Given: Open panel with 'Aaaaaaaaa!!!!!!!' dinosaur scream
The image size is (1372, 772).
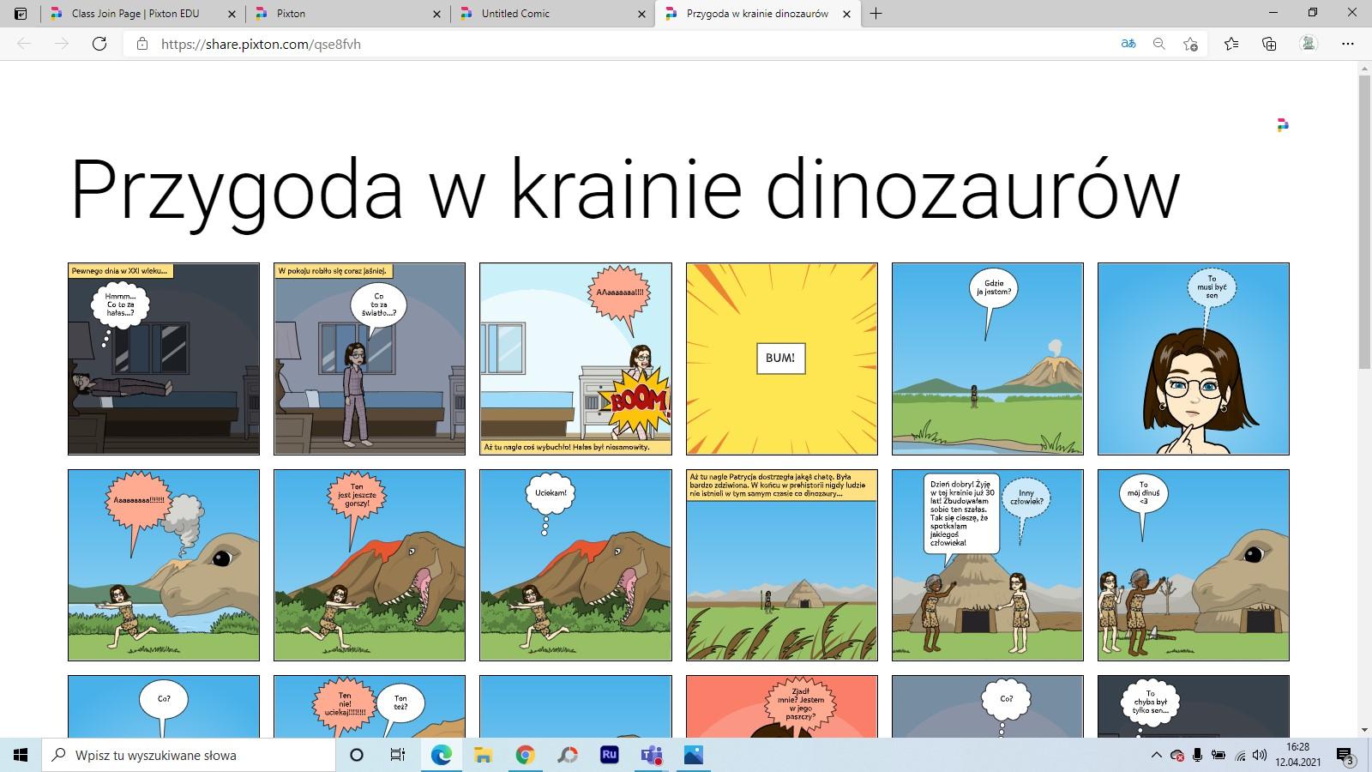Looking at the screenshot, I should coord(164,564).
